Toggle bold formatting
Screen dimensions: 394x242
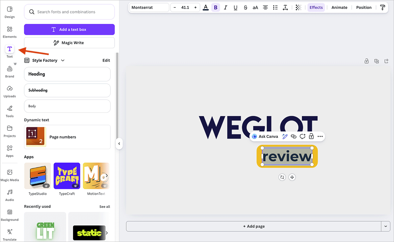(x=215, y=8)
